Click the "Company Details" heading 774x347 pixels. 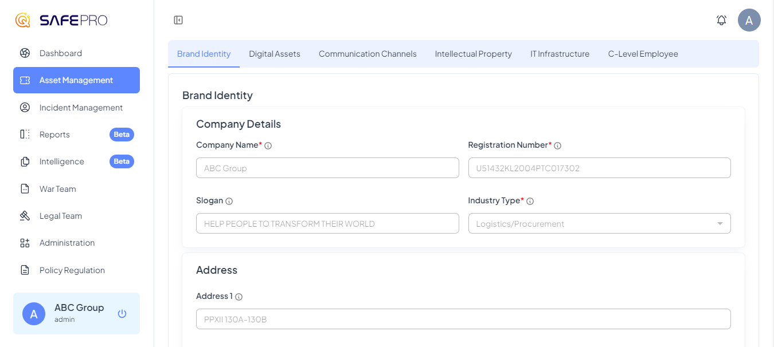coord(239,124)
